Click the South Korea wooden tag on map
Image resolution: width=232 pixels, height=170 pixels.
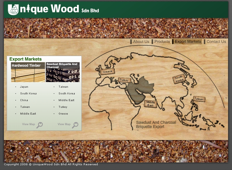pos(179,79)
